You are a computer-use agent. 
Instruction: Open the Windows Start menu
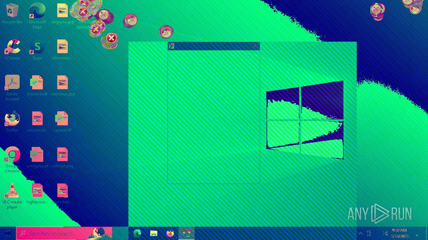click(8, 233)
